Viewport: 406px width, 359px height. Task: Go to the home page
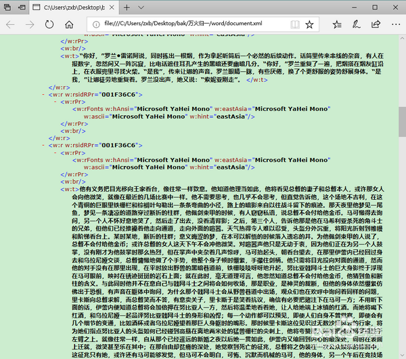(x=69, y=24)
